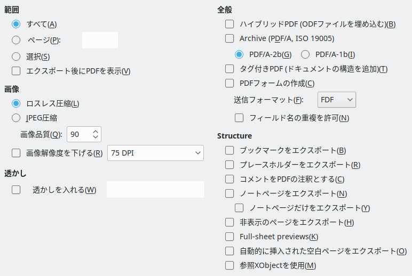
Task: Click the Structure section heading
Action: point(234,136)
